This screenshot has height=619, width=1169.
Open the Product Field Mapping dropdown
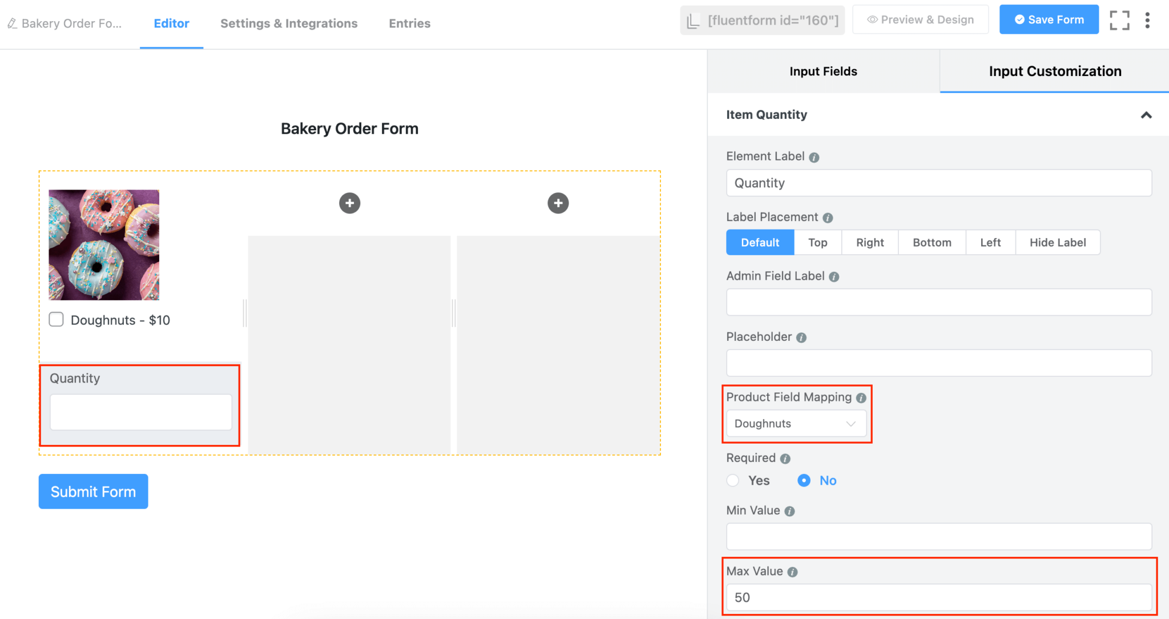point(796,423)
